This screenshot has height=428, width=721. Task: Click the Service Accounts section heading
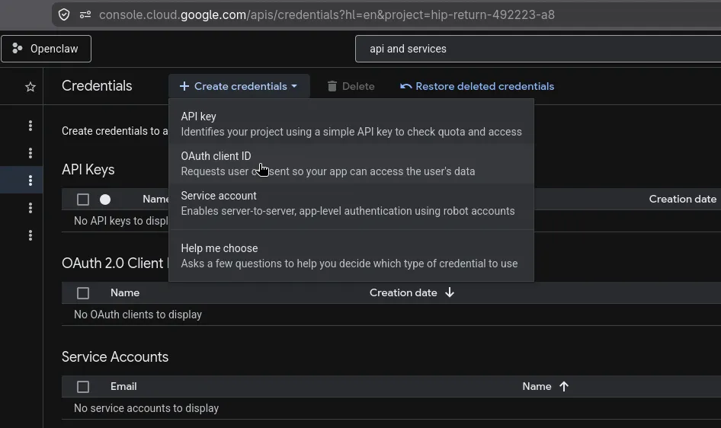click(x=115, y=357)
